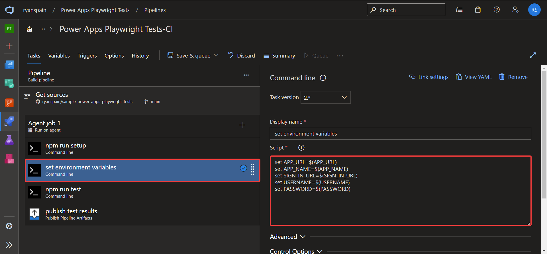Click View YAML link
Viewport: 547px width, 254px height.
[474, 77]
